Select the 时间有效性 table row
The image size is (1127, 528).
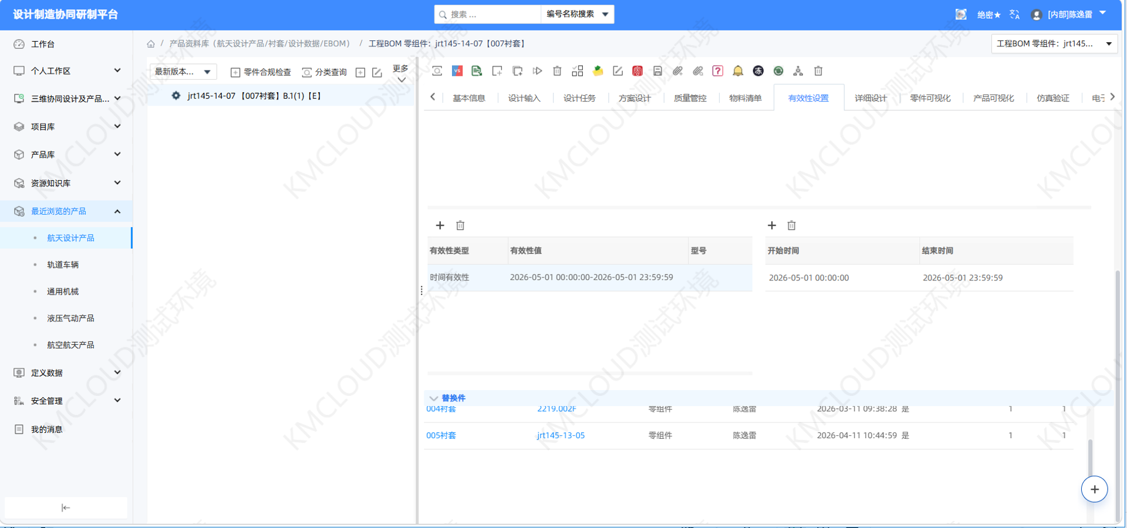point(590,277)
